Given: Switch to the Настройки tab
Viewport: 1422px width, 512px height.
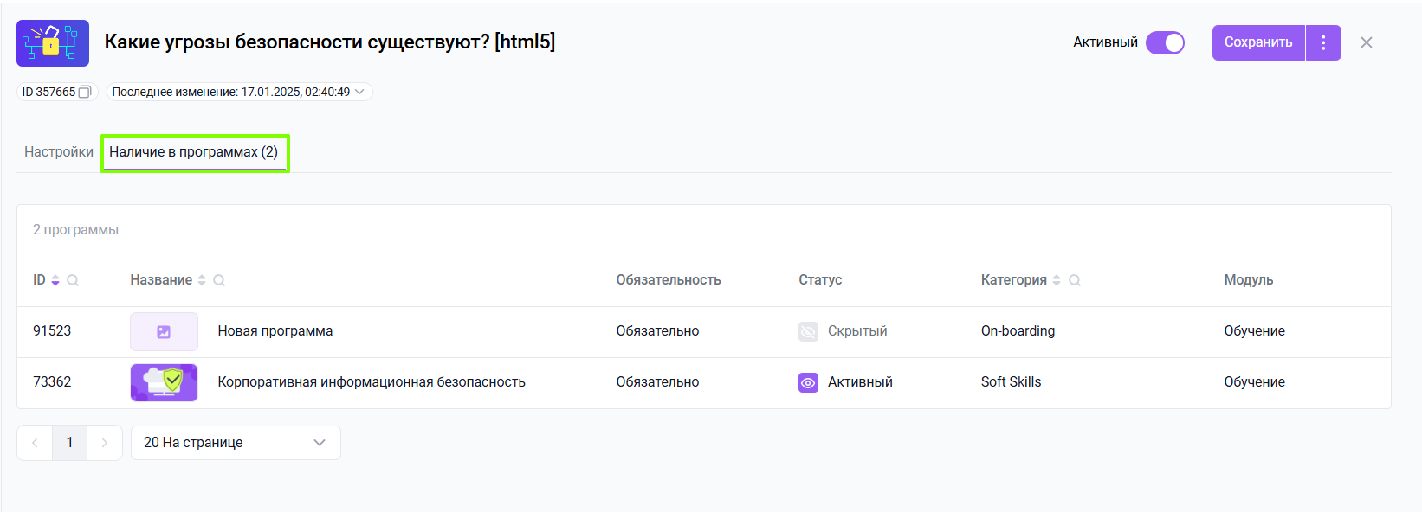Looking at the screenshot, I should coord(59,152).
